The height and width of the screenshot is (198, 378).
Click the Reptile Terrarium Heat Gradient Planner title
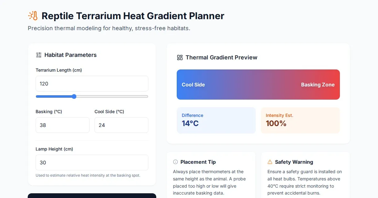[x=133, y=16]
